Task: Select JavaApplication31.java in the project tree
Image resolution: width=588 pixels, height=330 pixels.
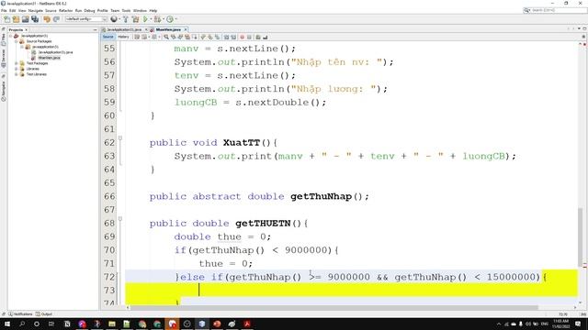Action: point(55,52)
